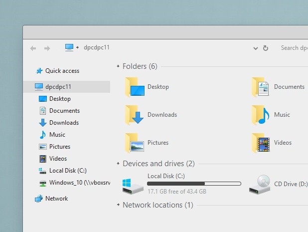Select the Videos folder label in main pane
Image resolution: width=308 pixels, height=232 pixels.
[x=283, y=143]
